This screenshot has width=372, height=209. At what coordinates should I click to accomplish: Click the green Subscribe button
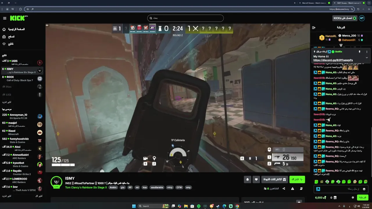[x=297, y=179]
